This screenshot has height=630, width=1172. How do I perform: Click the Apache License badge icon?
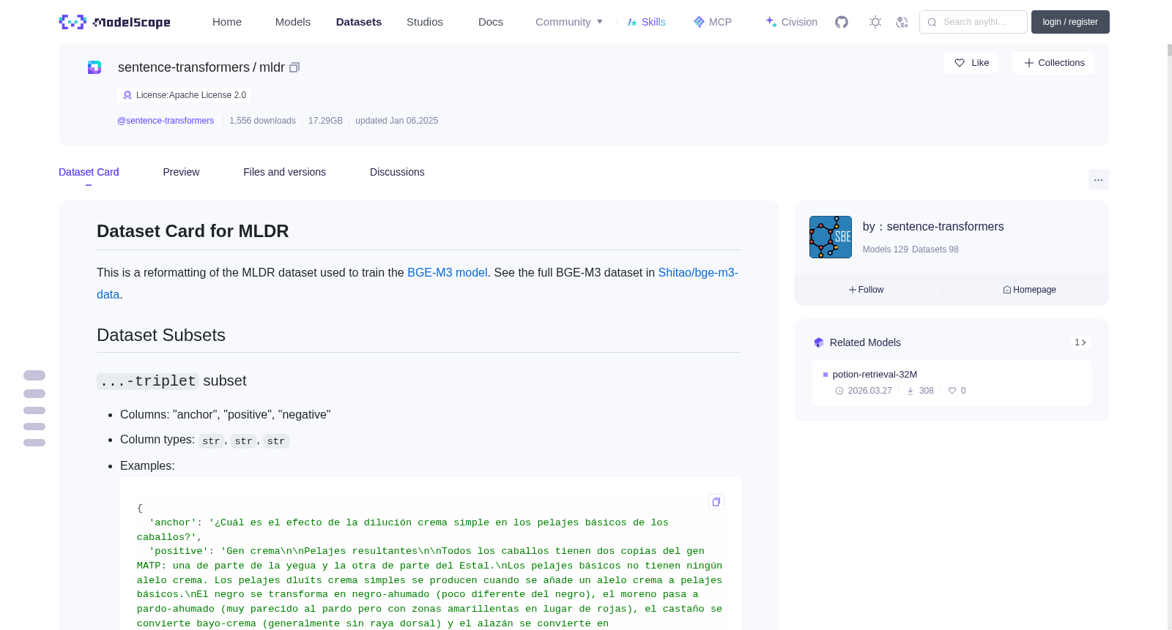tap(127, 95)
